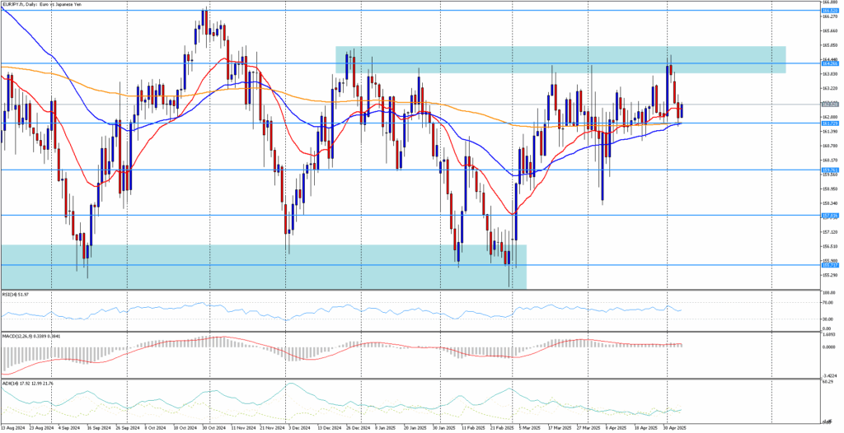Click the 165.050 price scale label
This screenshot has height=433, width=844.
830,45
